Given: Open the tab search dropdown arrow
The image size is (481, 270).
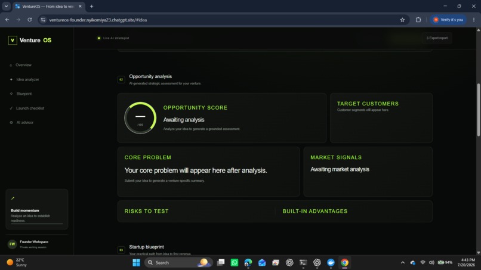Looking at the screenshot, I should (x=6, y=6).
